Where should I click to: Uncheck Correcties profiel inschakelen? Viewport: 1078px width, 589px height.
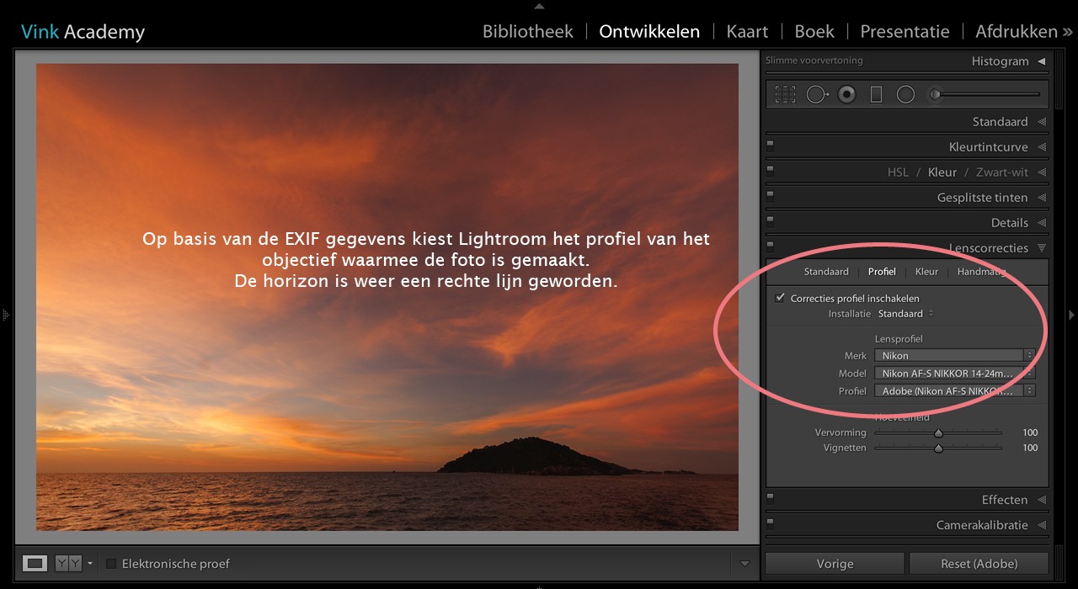[x=779, y=297]
